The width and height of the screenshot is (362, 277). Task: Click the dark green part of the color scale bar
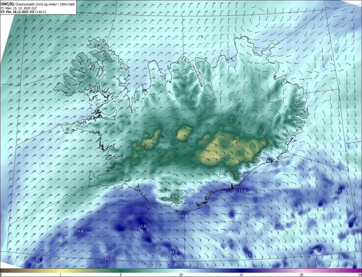121,270
